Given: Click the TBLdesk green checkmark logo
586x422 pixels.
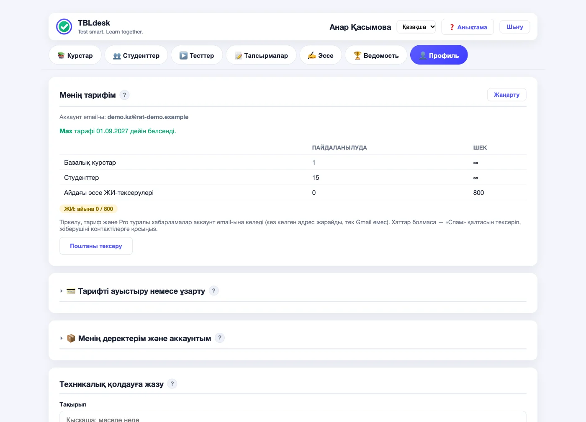Looking at the screenshot, I should pyautogui.click(x=64, y=27).
